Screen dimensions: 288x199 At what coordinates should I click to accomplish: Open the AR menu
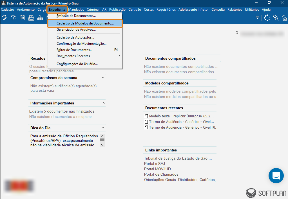[104, 10]
